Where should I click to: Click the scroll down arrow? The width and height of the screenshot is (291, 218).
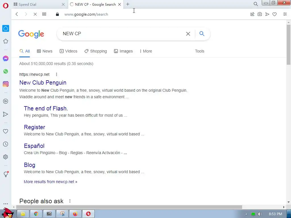(x=288, y=202)
